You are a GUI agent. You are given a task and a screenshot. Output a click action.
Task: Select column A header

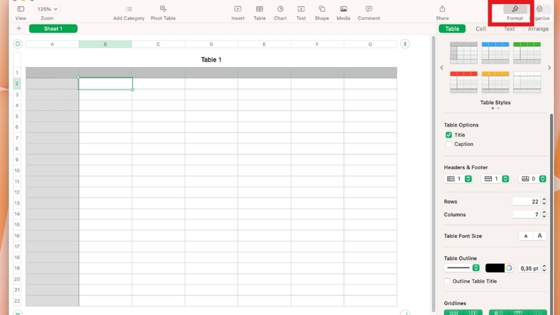tap(52, 44)
